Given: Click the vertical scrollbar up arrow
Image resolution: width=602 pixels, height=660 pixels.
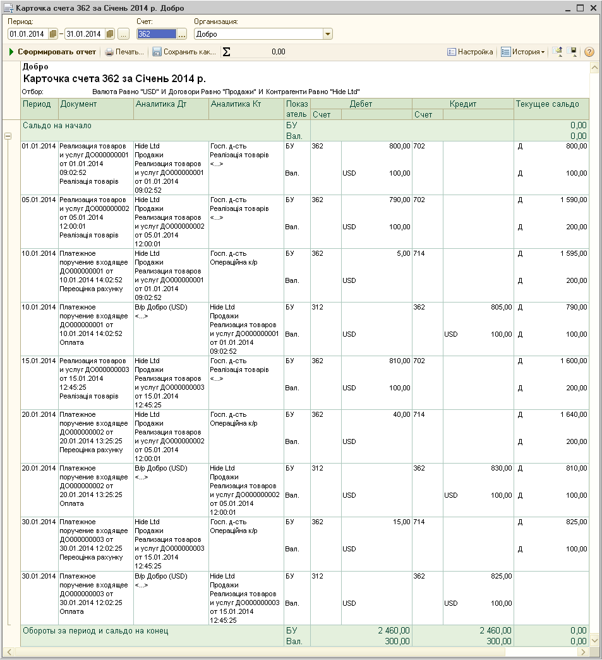Looking at the screenshot, I should click(594, 68).
